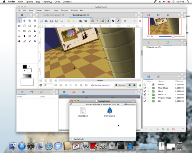Open the Plug-Ins menu
Screen dimensions: 192x153
(65, 10)
